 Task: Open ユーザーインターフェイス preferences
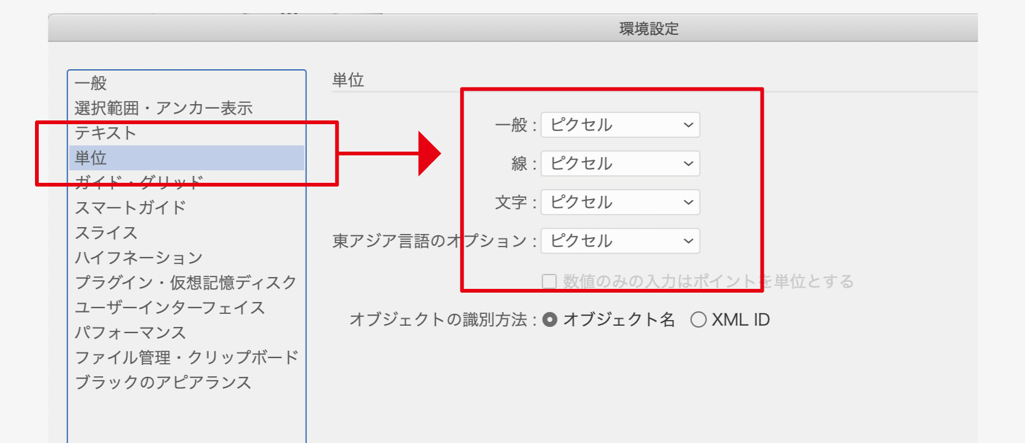tap(170, 307)
